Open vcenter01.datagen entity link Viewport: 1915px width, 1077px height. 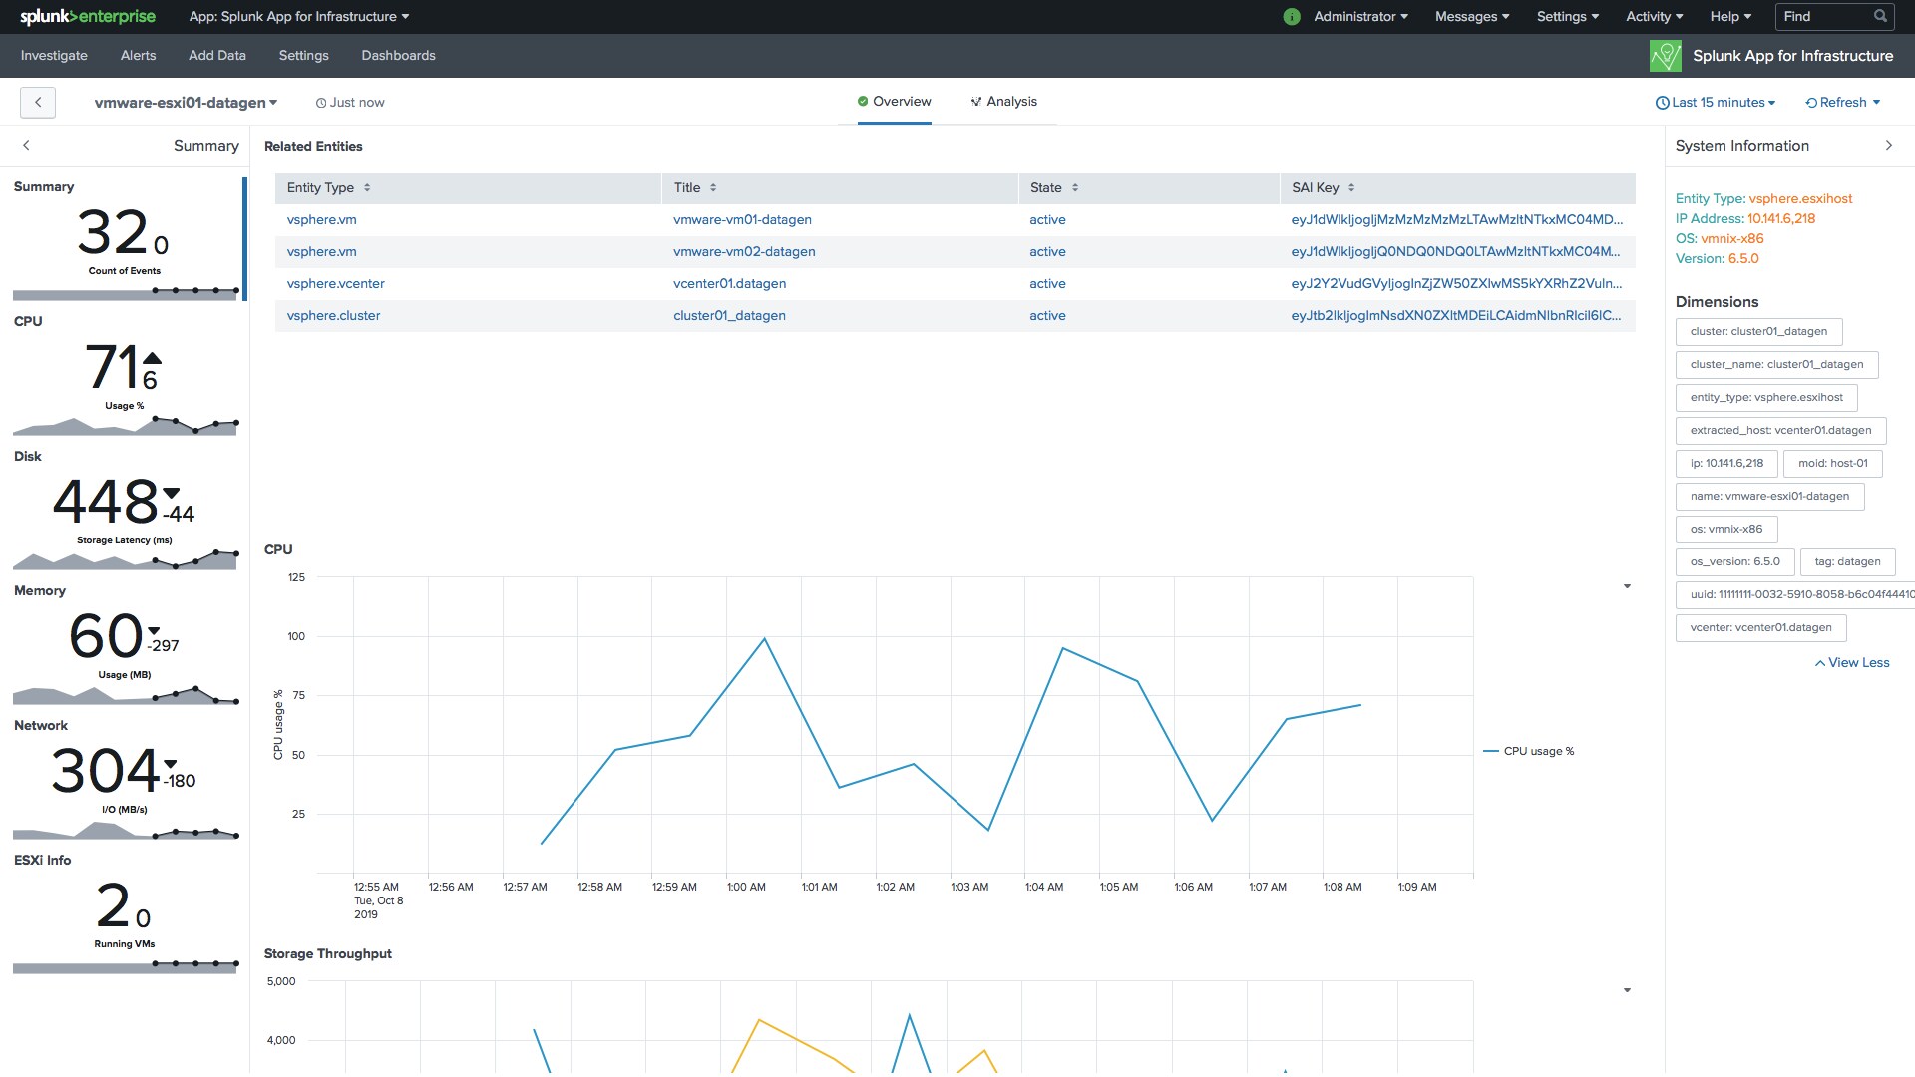tap(729, 283)
